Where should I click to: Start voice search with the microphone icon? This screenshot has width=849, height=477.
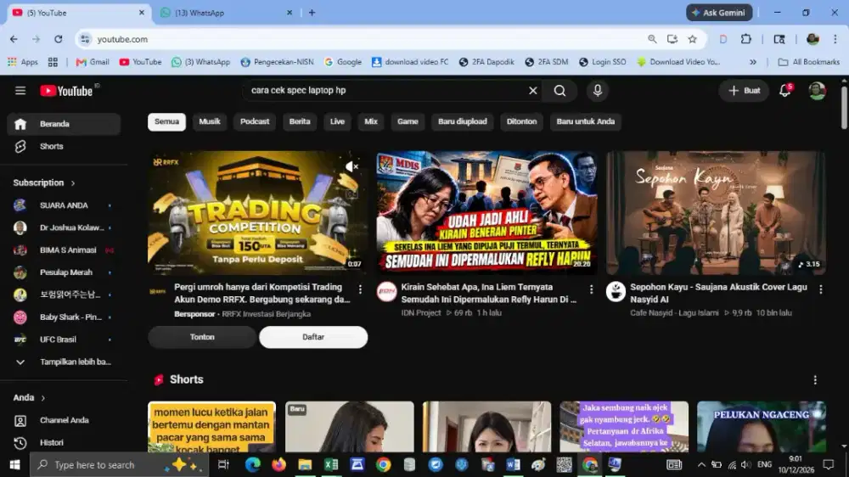(597, 91)
